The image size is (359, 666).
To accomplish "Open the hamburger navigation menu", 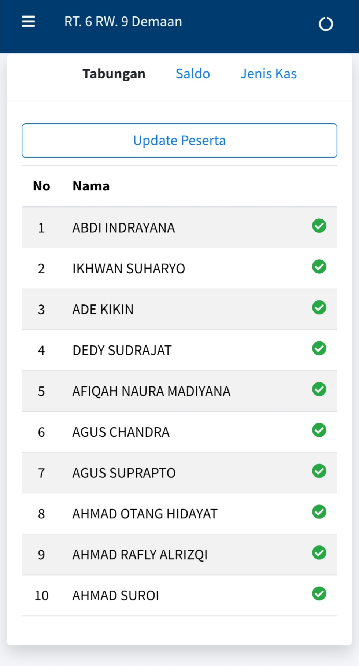I will tap(29, 22).
